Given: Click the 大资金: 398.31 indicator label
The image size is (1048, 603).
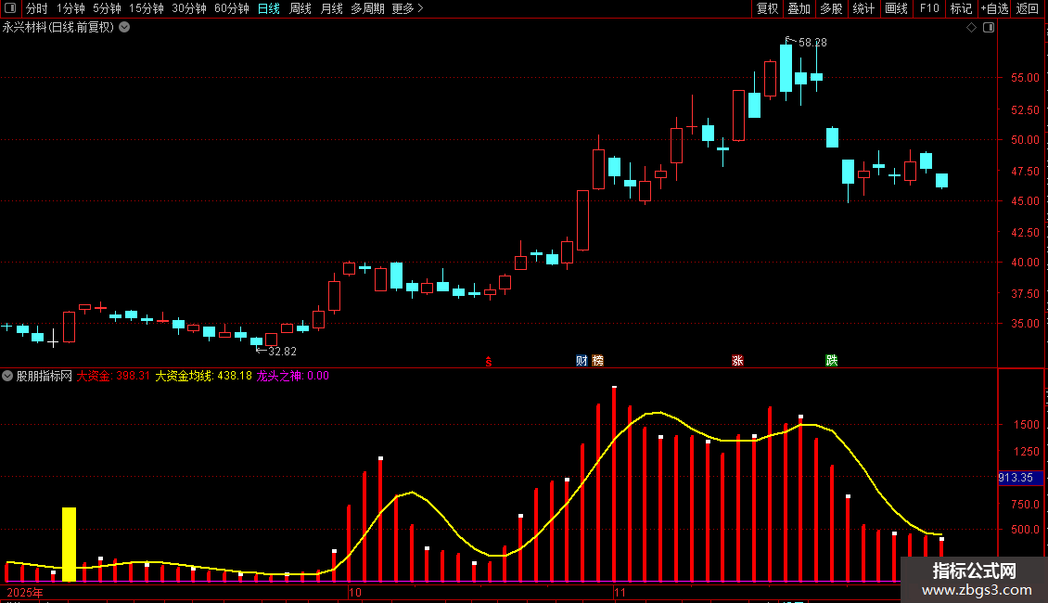Looking at the screenshot, I should 113,376.
